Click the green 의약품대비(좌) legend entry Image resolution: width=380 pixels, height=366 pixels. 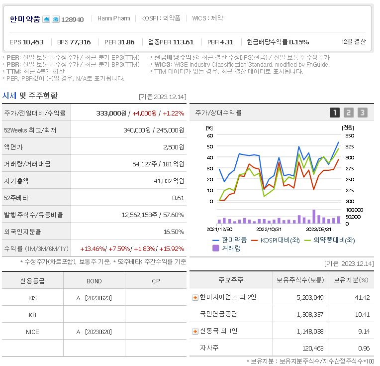coord(329,240)
